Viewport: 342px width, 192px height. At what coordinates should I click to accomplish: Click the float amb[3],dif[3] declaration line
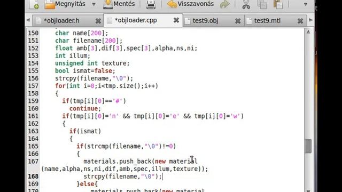126,48
